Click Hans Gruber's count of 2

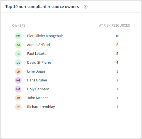click(x=117, y=80)
